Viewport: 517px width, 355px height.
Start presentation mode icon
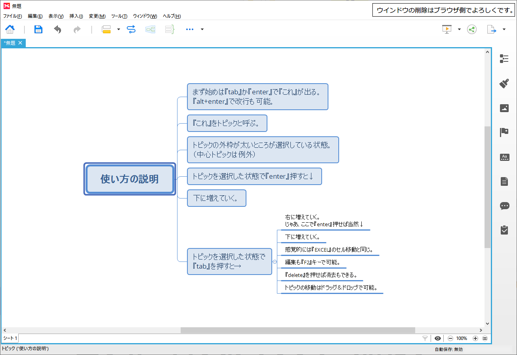pyautogui.click(x=447, y=29)
